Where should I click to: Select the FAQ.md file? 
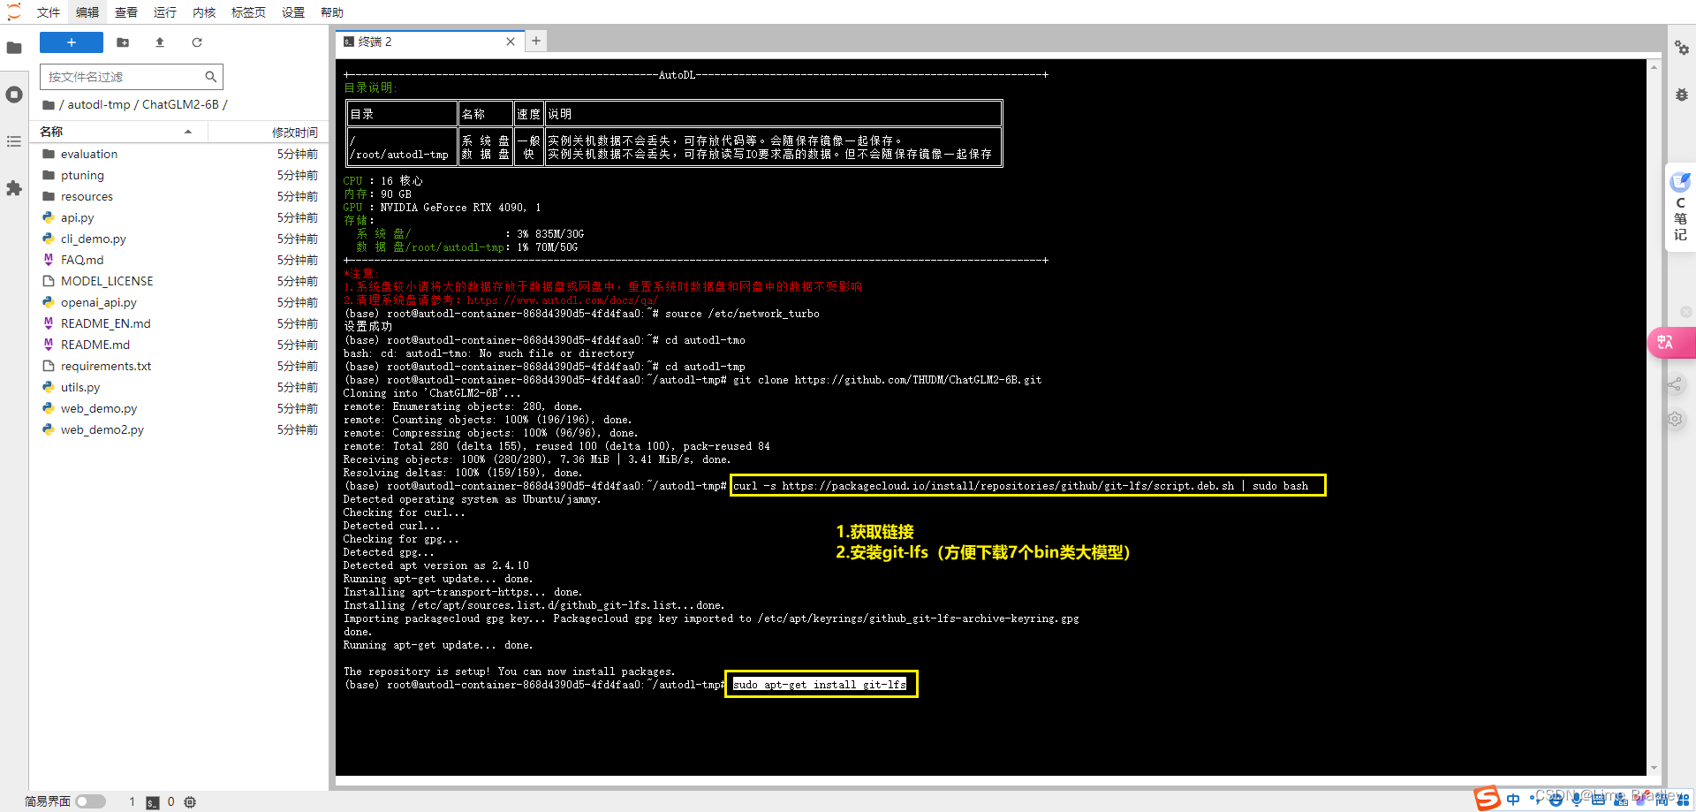180,260
